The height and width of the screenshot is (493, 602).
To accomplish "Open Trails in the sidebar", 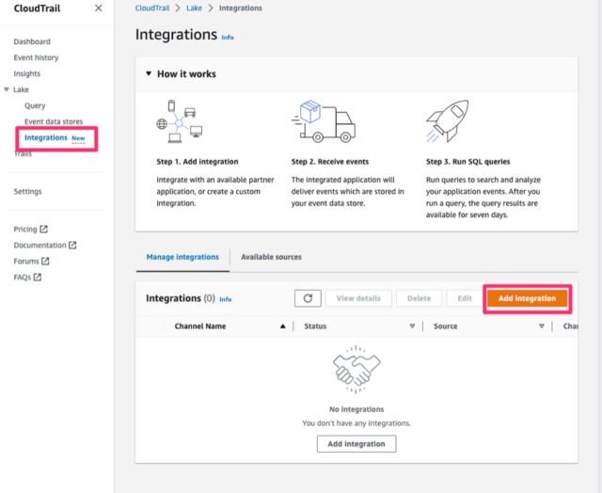I will pos(23,153).
